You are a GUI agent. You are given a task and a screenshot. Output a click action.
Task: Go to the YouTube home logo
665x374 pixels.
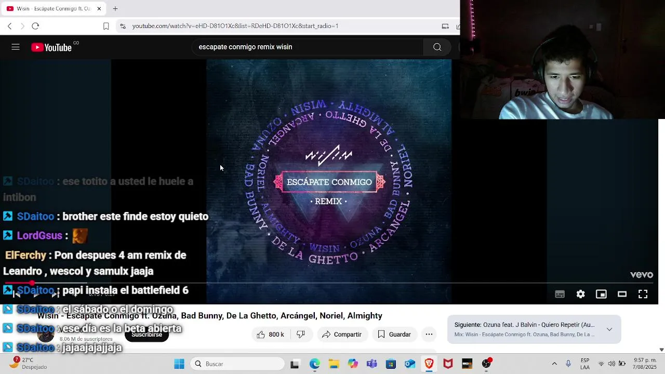[51, 47]
